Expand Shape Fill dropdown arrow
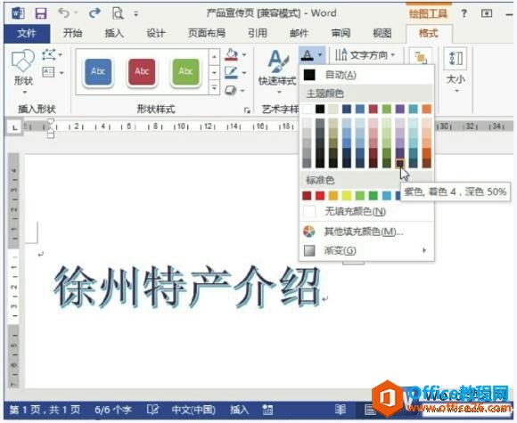The height and width of the screenshot is (423, 517). click(244, 54)
